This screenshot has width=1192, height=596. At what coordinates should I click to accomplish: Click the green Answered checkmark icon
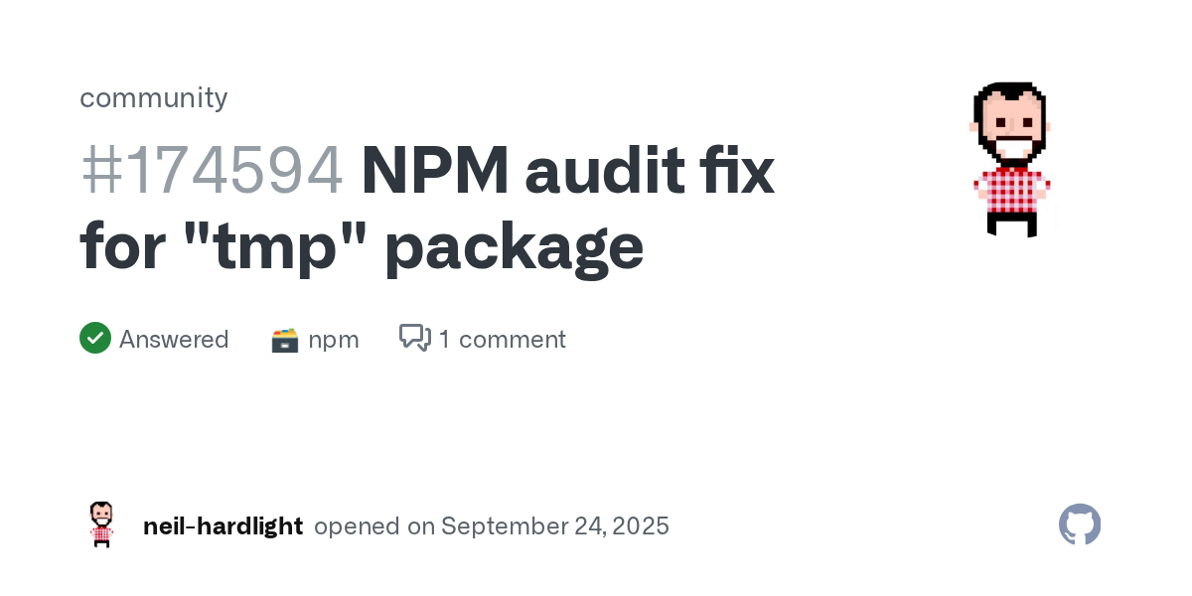point(95,339)
